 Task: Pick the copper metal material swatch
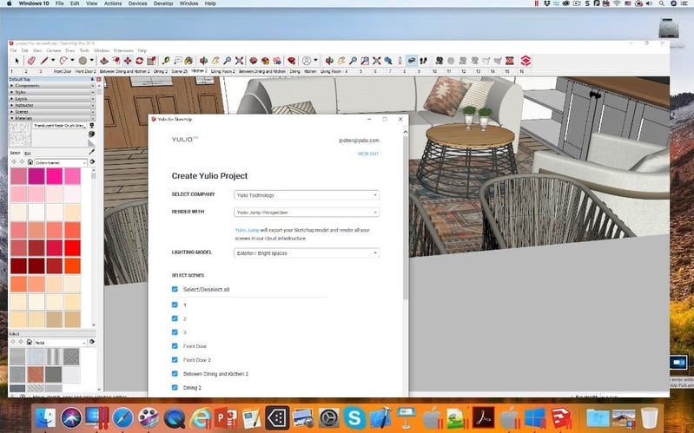point(36,374)
